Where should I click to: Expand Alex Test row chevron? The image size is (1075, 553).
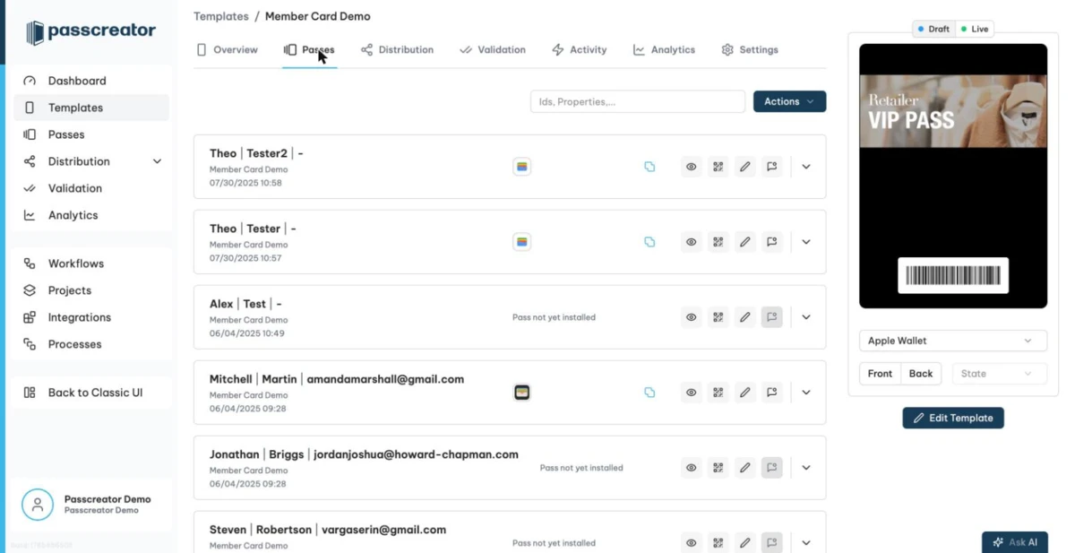(x=806, y=317)
